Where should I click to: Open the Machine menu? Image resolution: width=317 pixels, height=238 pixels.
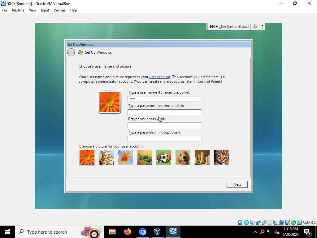click(18, 10)
